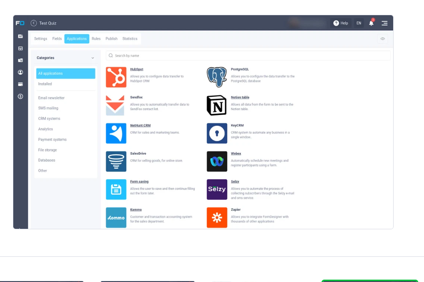Screen dimensions: 424x282
Task: Switch to the Statistics tab
Action: tap(130, 38)
